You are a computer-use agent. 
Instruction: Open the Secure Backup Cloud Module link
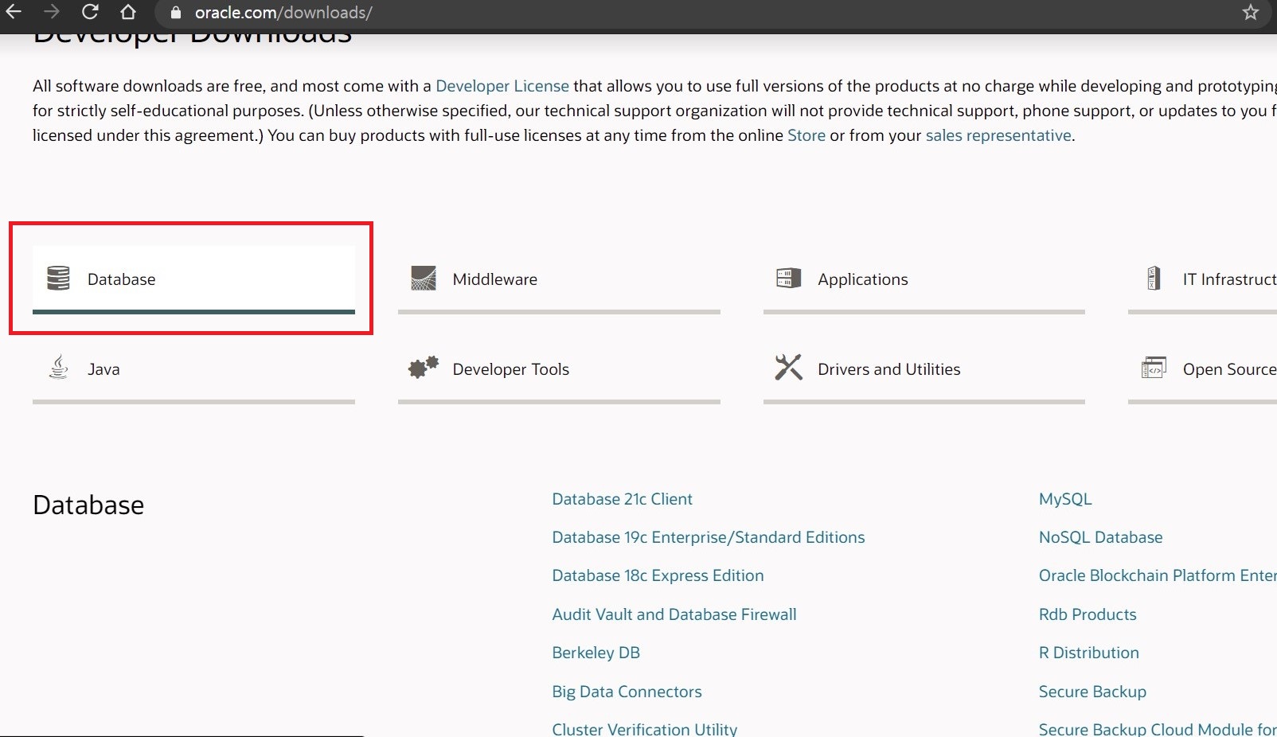[x=1158, y=728]
